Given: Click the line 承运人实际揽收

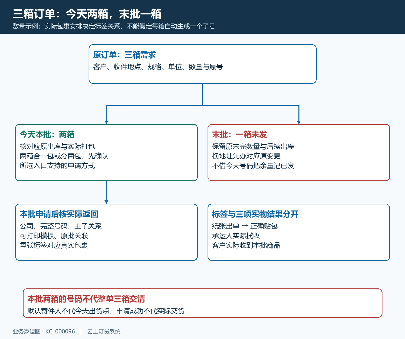Looking at the screenshot, I should tap(236, 236).
